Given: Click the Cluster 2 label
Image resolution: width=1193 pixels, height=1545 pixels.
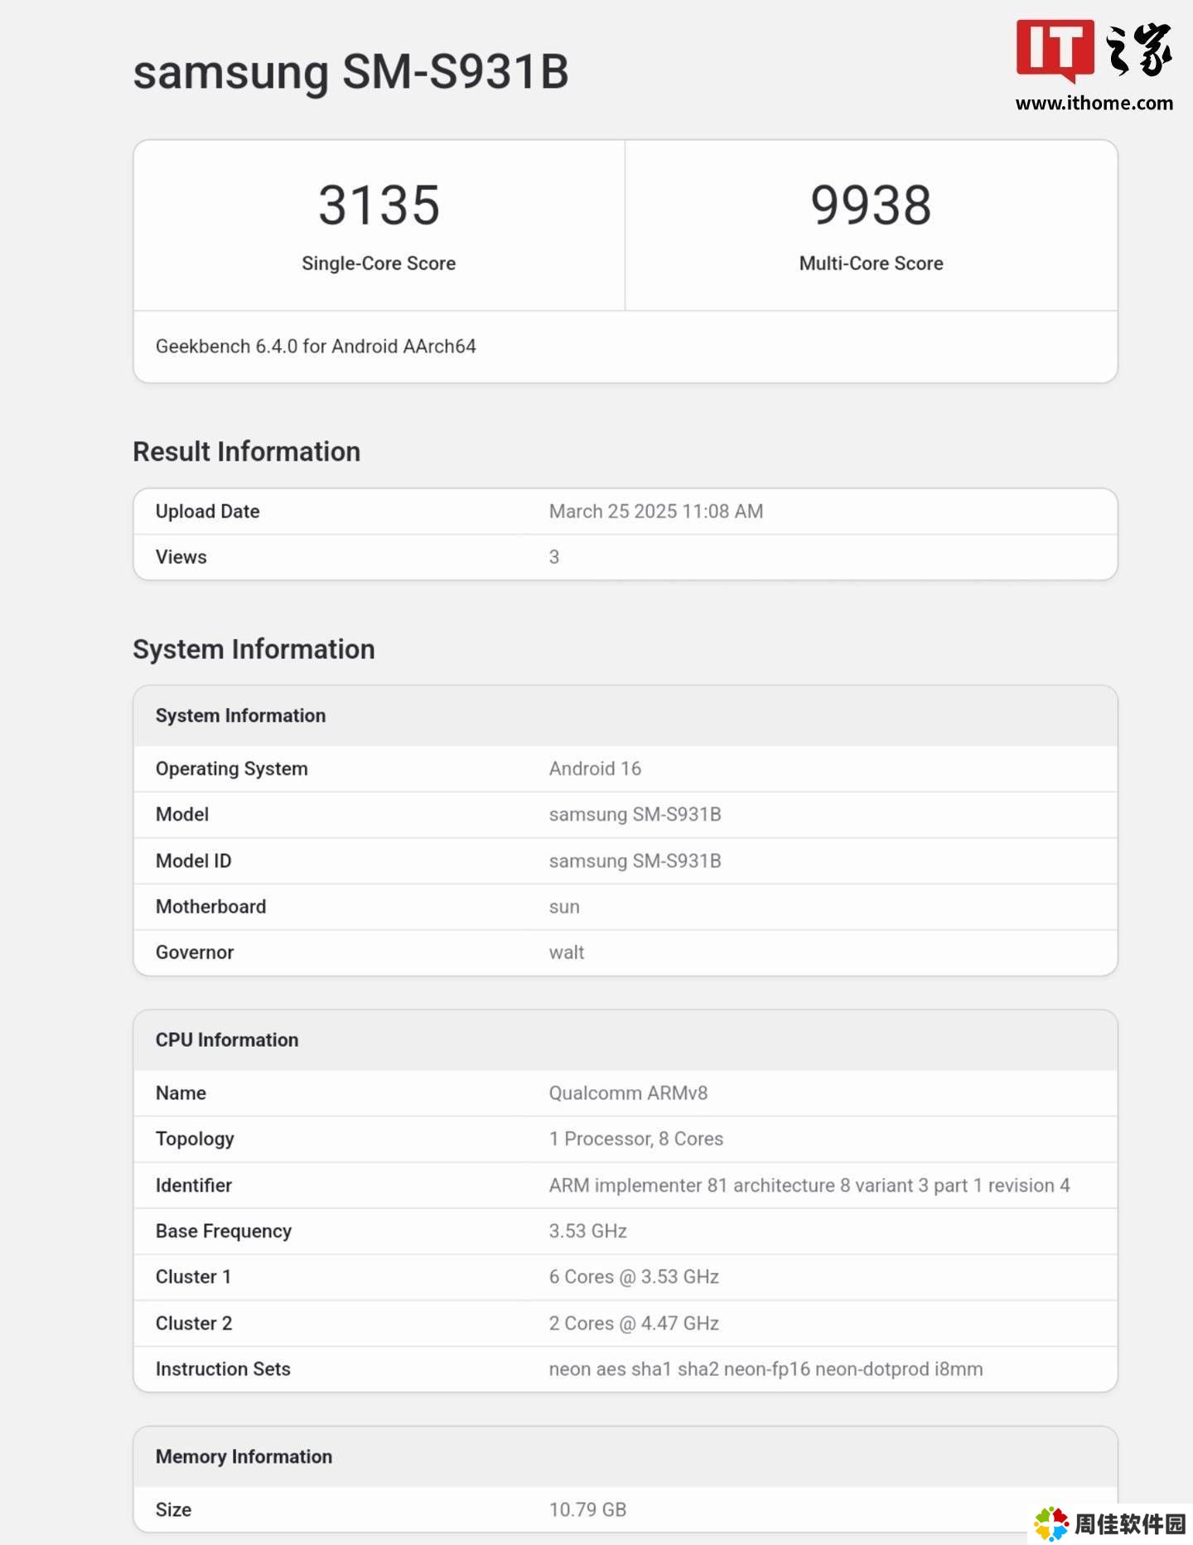Looking at the screenshot, I should pyautogui.click(x=194, y=1324).
